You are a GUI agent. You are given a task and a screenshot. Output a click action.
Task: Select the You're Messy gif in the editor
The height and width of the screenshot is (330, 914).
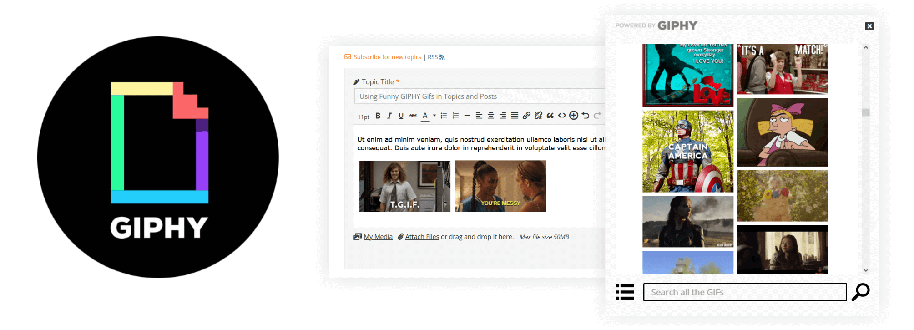click(x=500, y=186)
